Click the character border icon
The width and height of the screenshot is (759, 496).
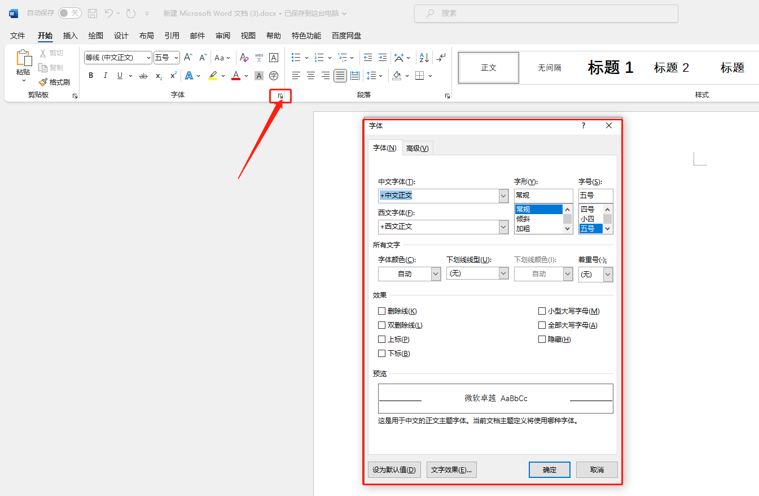[x=274, y=58]
